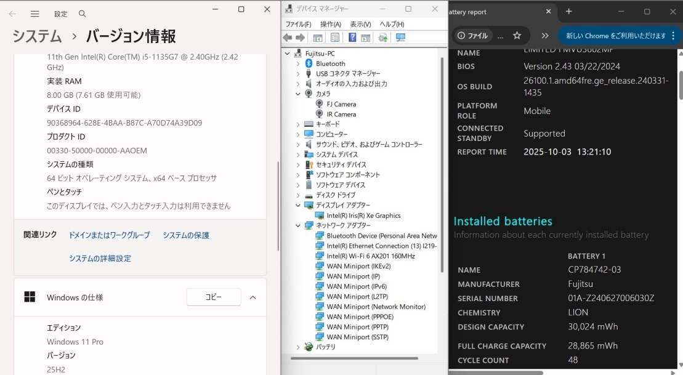683x375 pixels.
Task: Open システムの詳細設定 link
Action: (x=100, y=258)
